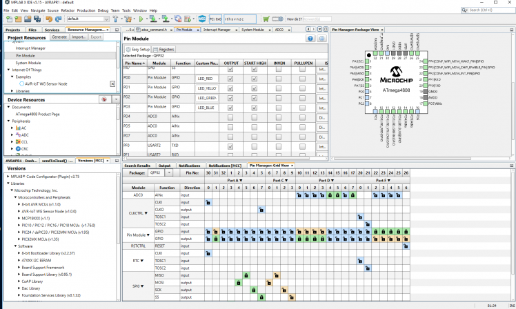Open the Package QFP32 dropdown in Grid View

point(170,172)
